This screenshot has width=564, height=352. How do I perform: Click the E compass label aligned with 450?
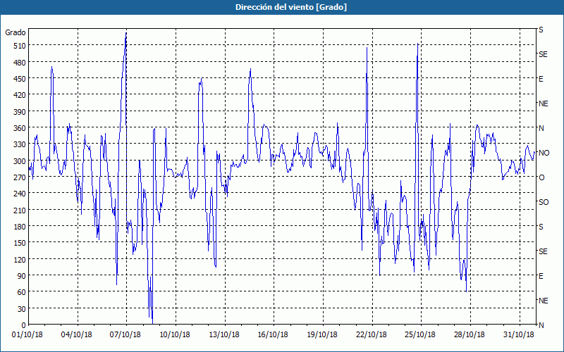[x=541, y=79]
